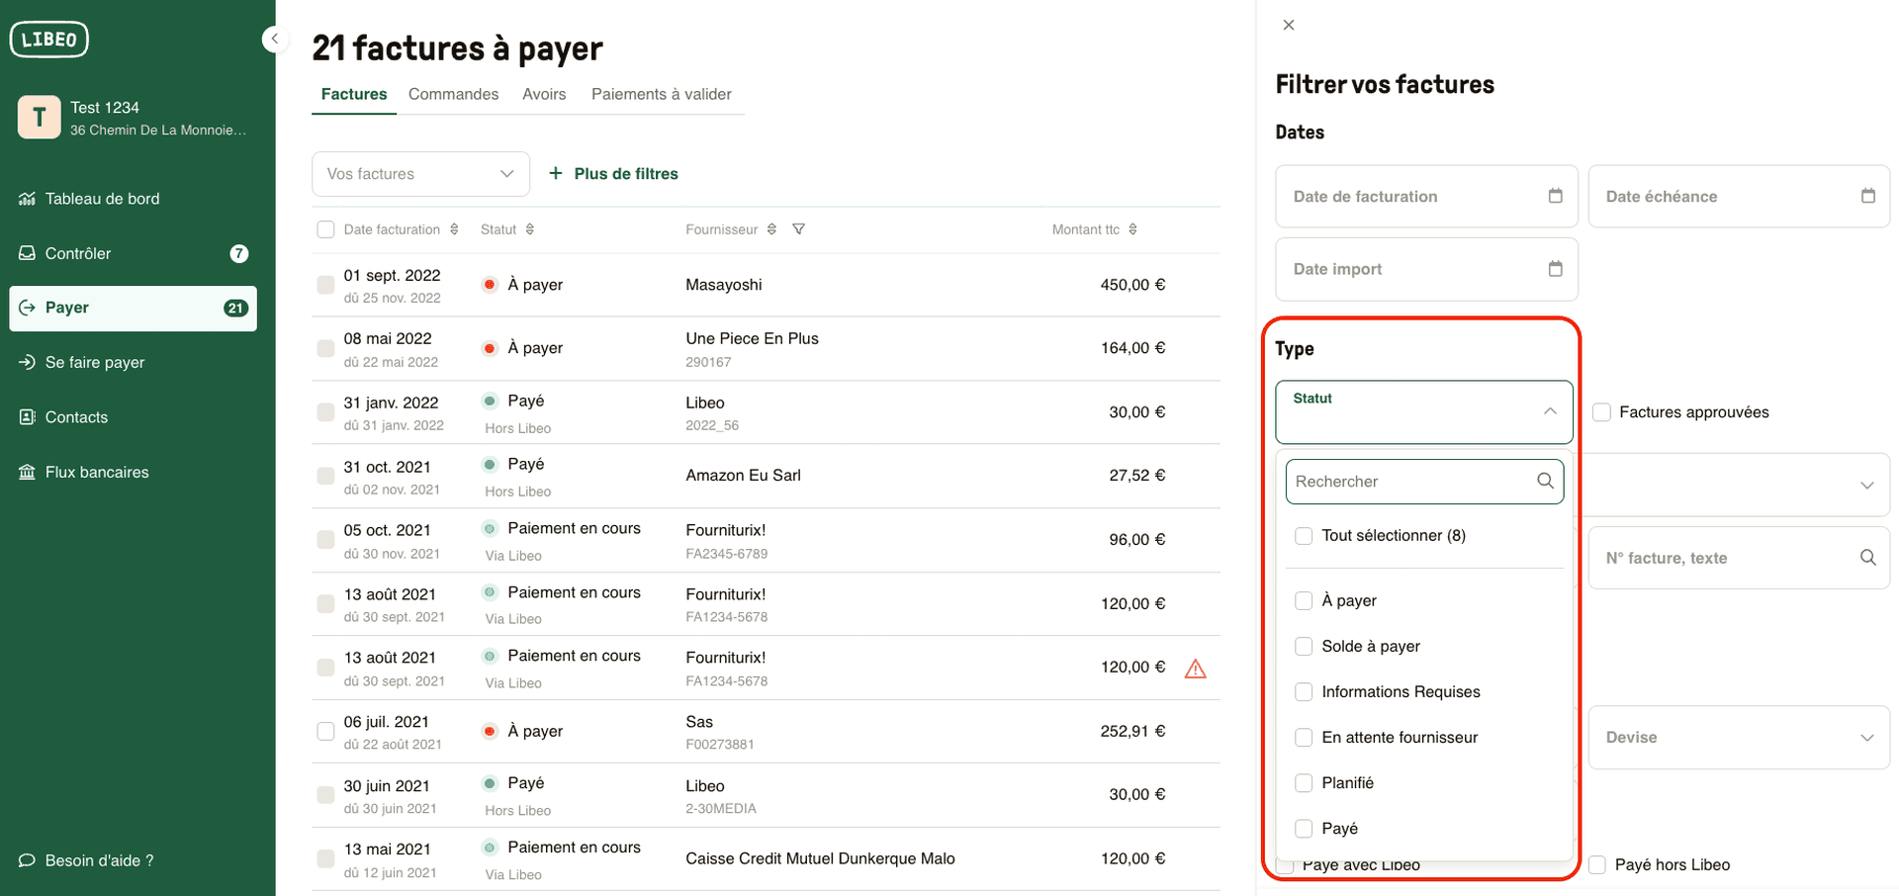Click the Flux bancaires bank icon
Screen dimensions: 1899x896
(27, 472)
